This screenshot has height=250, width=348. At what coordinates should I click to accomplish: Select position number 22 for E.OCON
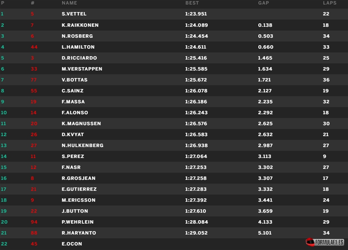click(x=4, y=244)
